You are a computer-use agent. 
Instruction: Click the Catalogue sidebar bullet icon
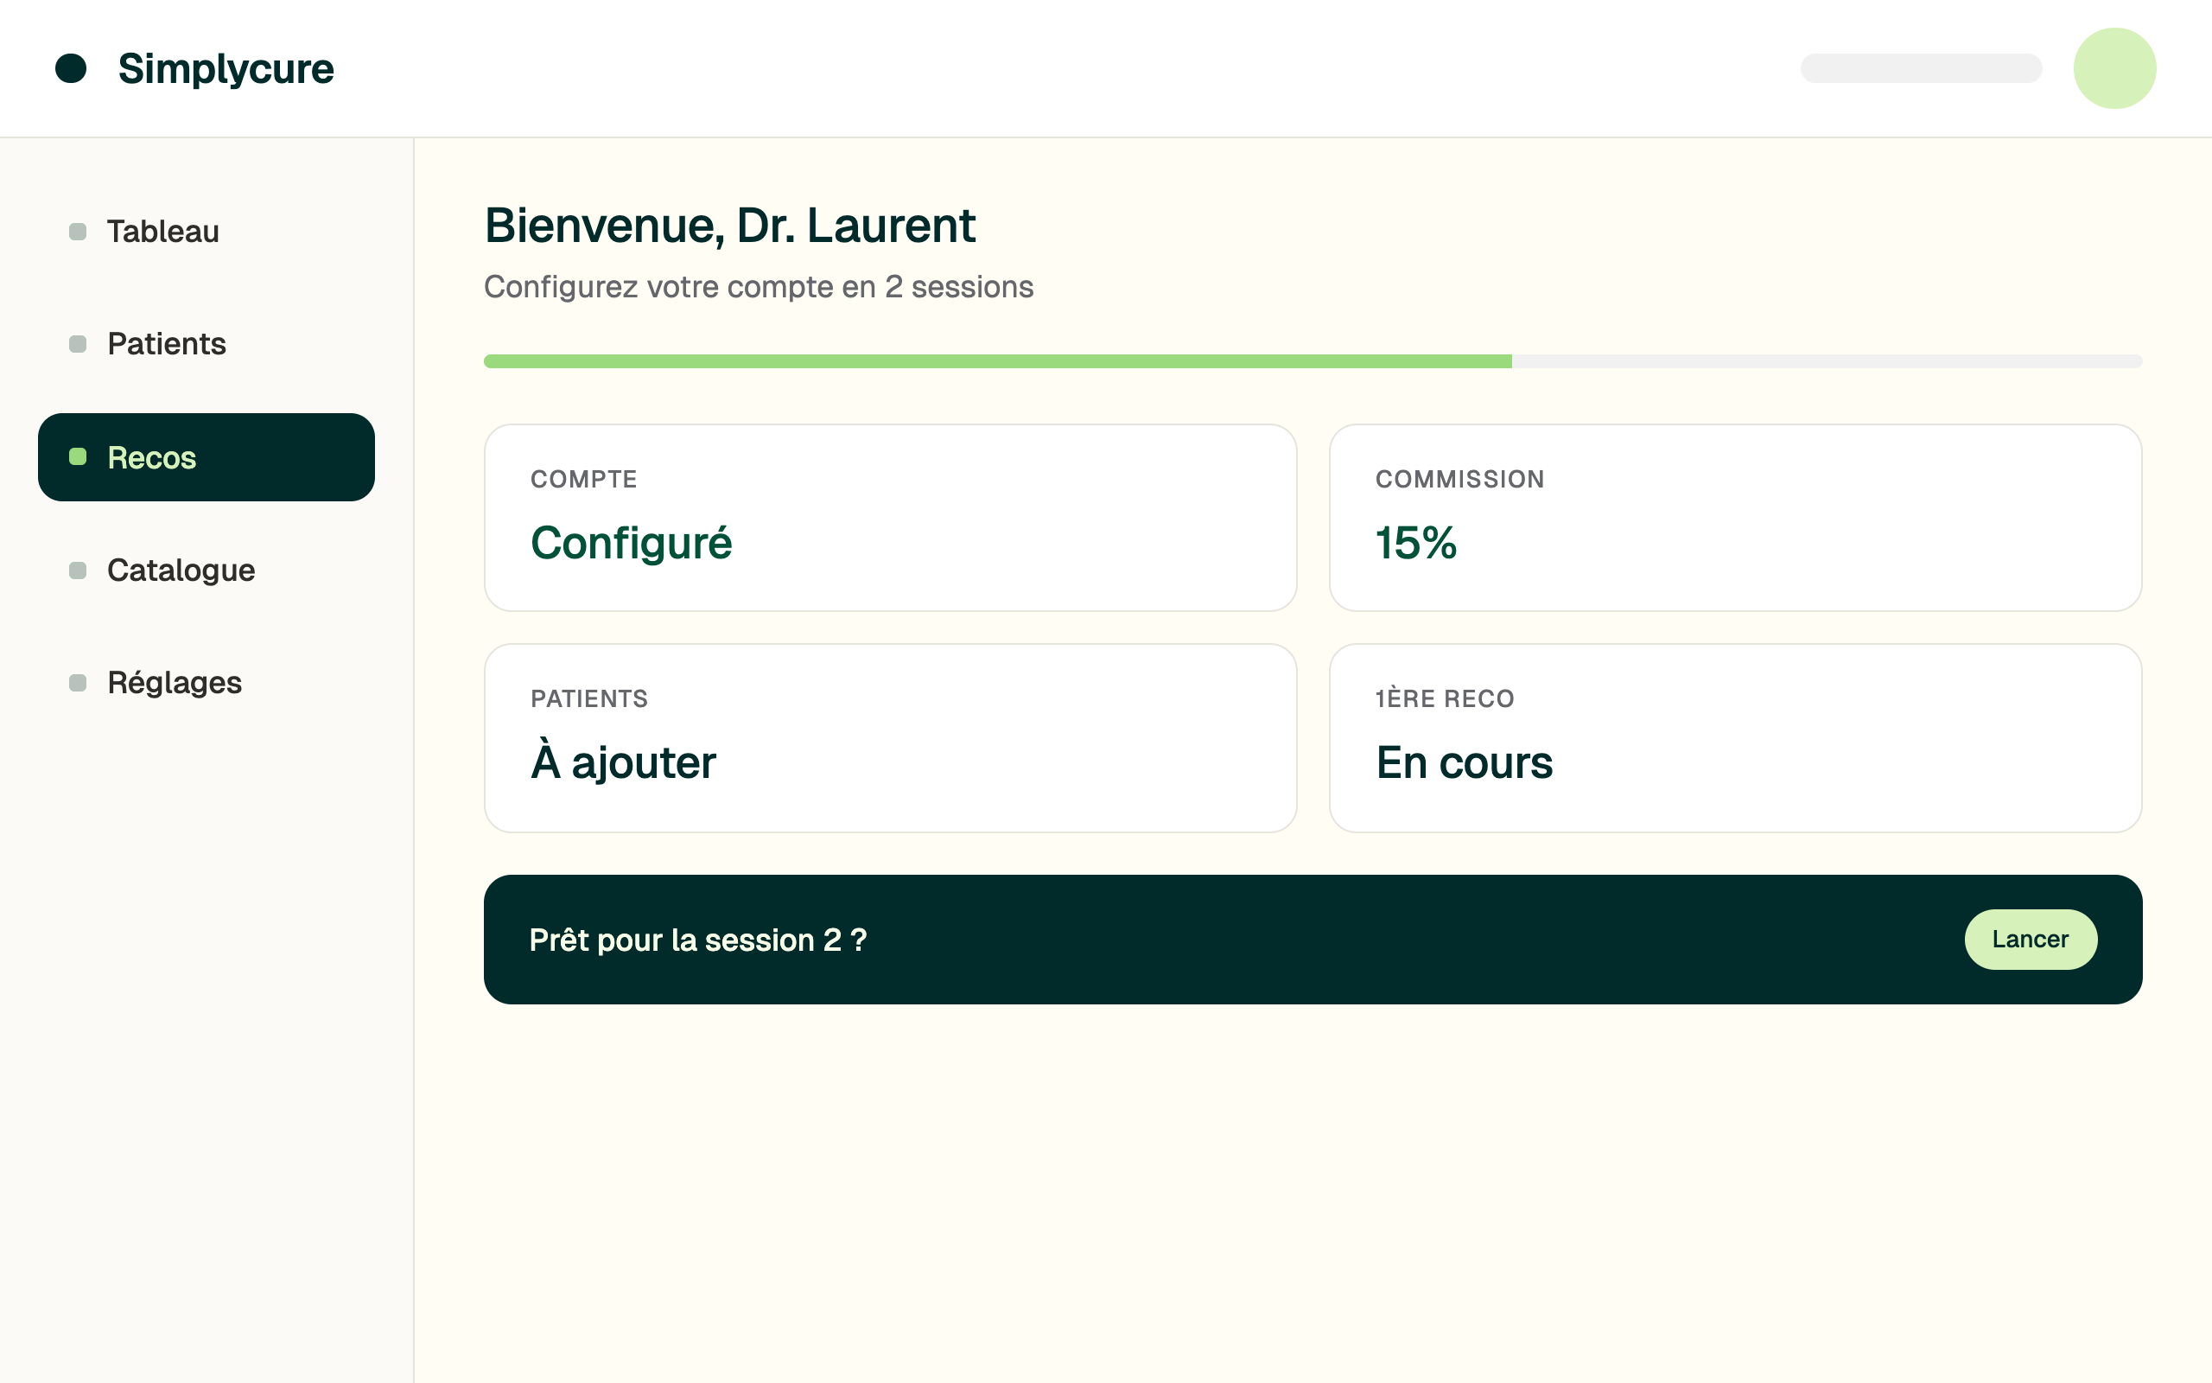click(x=78, y=570)
